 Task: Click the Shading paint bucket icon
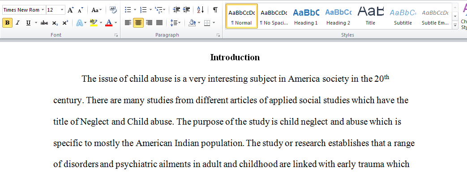pyautogui.click(x=193, y=23)
